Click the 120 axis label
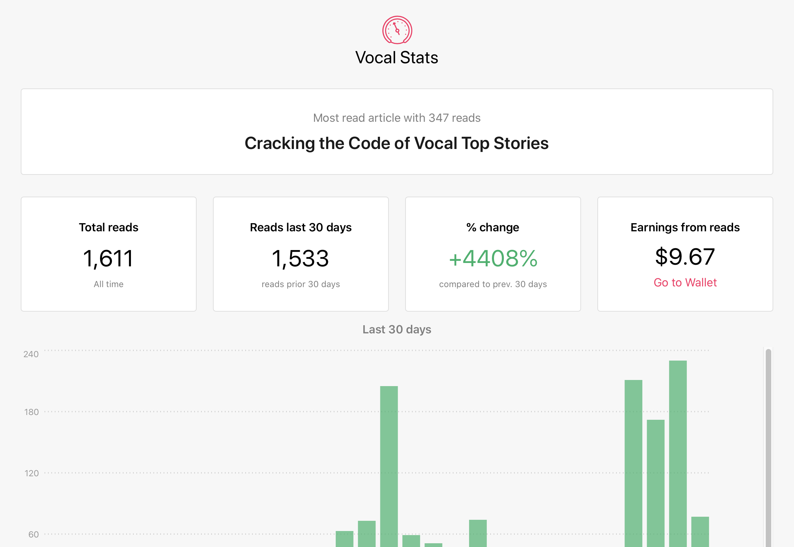Screen dimensions: 794x547 pos(32,473)
